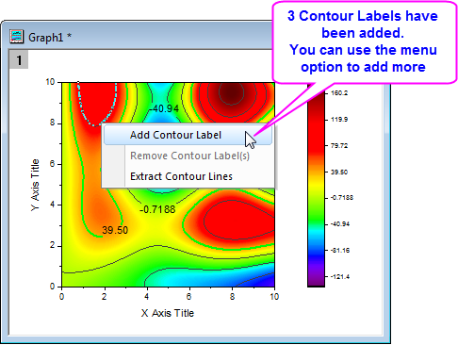
Task: Select the 39.50 contour label
Action: (115, 230)
